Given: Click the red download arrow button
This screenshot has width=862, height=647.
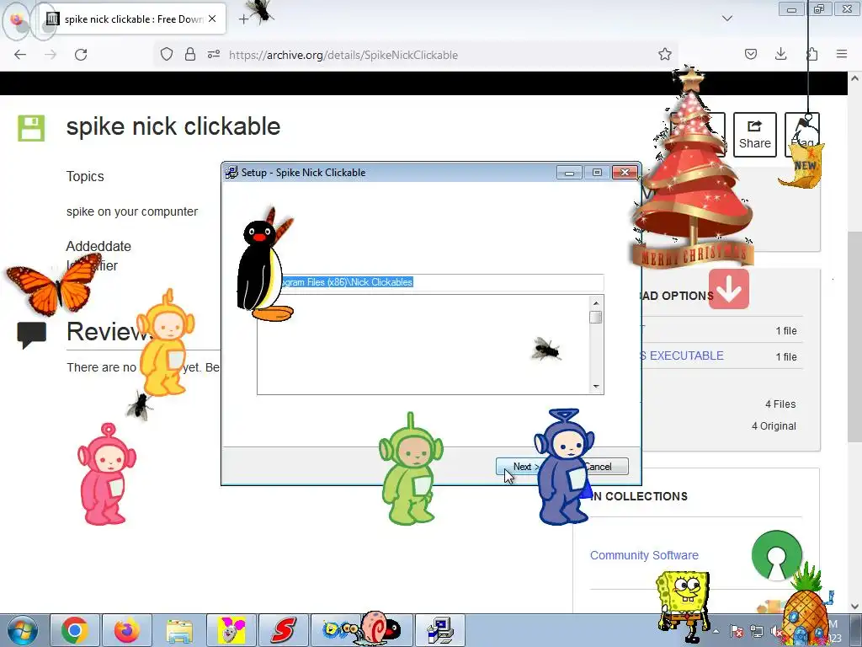Looking at the screenshot, I should click(728, 289).
